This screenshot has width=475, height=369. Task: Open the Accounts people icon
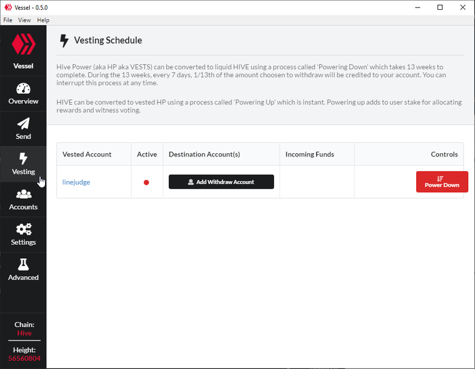[x=24, y=193]
